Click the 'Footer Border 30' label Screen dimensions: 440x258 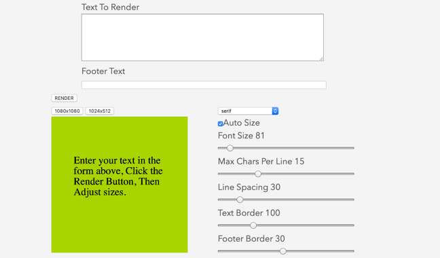251,239
